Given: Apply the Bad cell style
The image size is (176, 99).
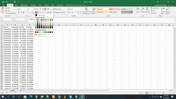Looking at the screenshot, I should pos(115,9).
